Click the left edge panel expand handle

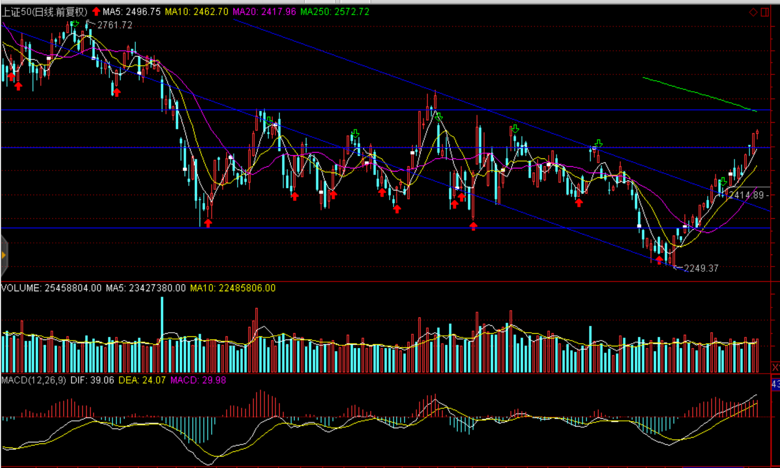point(4,256)
